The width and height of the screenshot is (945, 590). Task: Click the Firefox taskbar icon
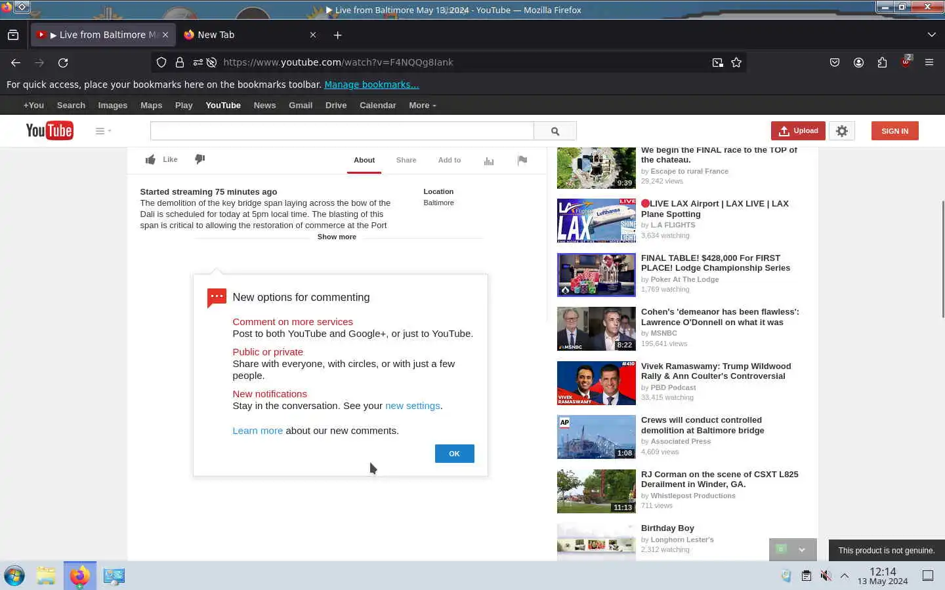pos(79,576)
